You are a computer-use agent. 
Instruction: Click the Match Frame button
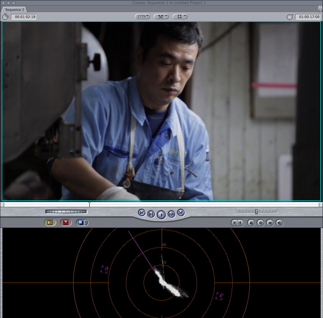click(x=280, y=223)
